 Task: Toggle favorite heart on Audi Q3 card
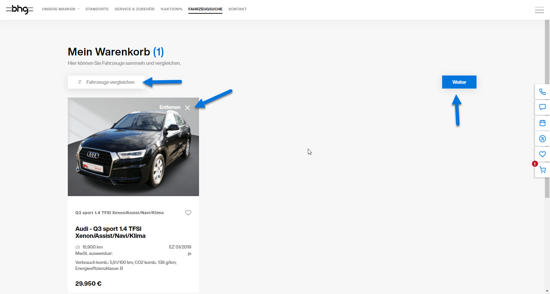[x=188, y=213]
